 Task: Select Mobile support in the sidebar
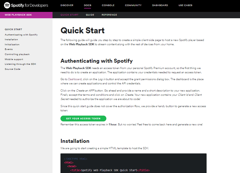pyautogui.click(x=14, y=59)
